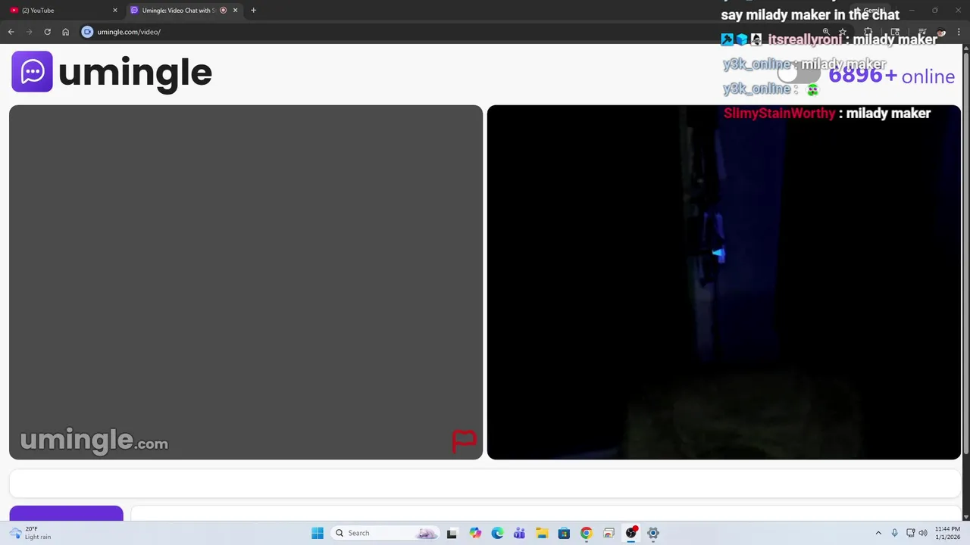Open Microsoft Store from taskbar

point(564,533)
